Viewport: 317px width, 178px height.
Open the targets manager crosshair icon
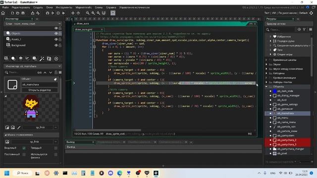click(311, 13)
